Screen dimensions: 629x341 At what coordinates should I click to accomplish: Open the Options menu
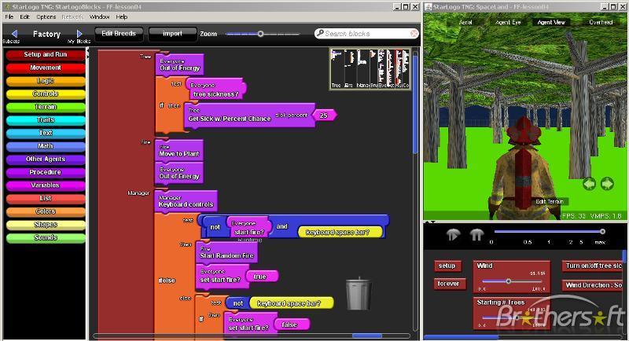click(46, 16)
